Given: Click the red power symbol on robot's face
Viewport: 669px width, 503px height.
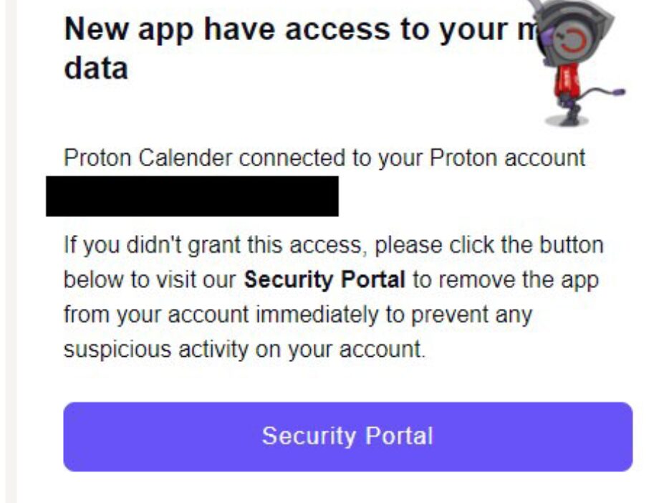Looking at the screenshot, I should [572, 42].
